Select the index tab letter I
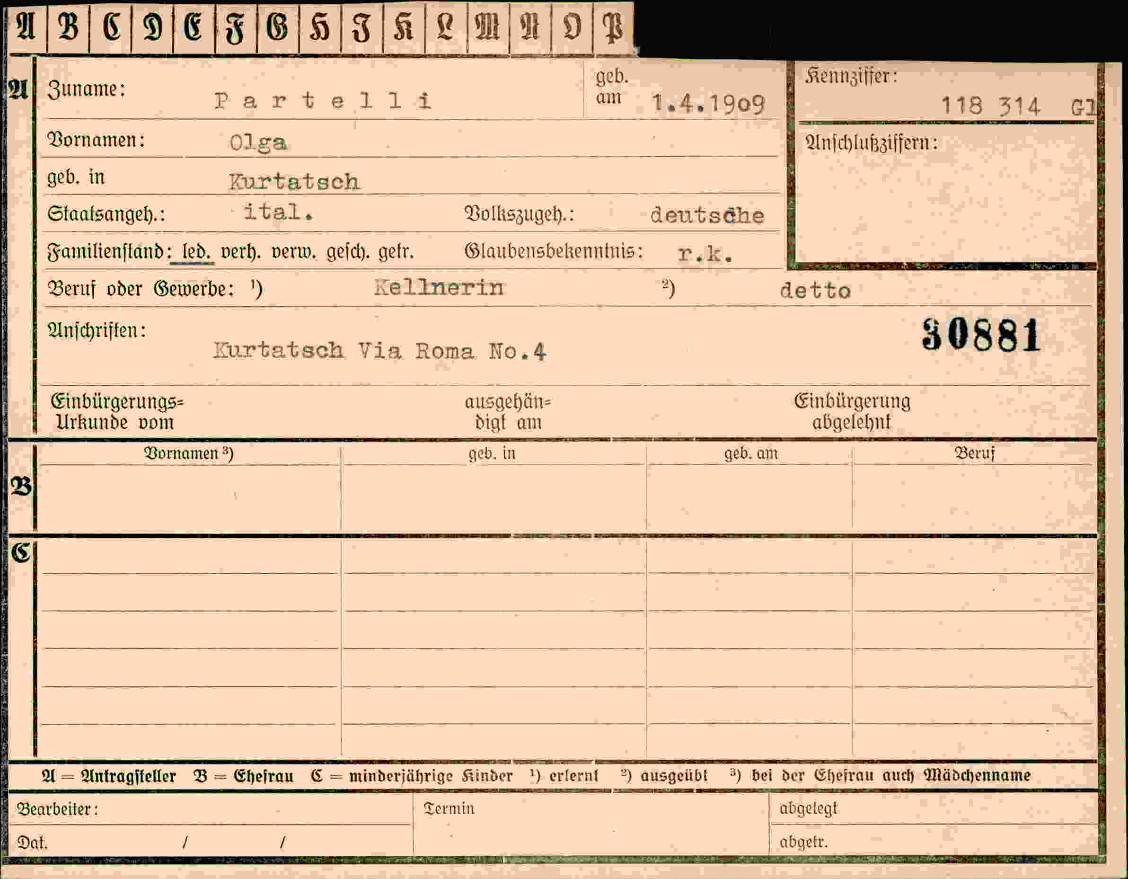 click(362, 27)
